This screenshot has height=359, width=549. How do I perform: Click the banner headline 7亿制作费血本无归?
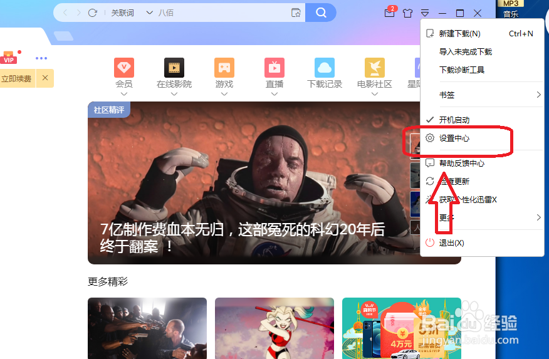pyautogui.click(x=243, y=238)
